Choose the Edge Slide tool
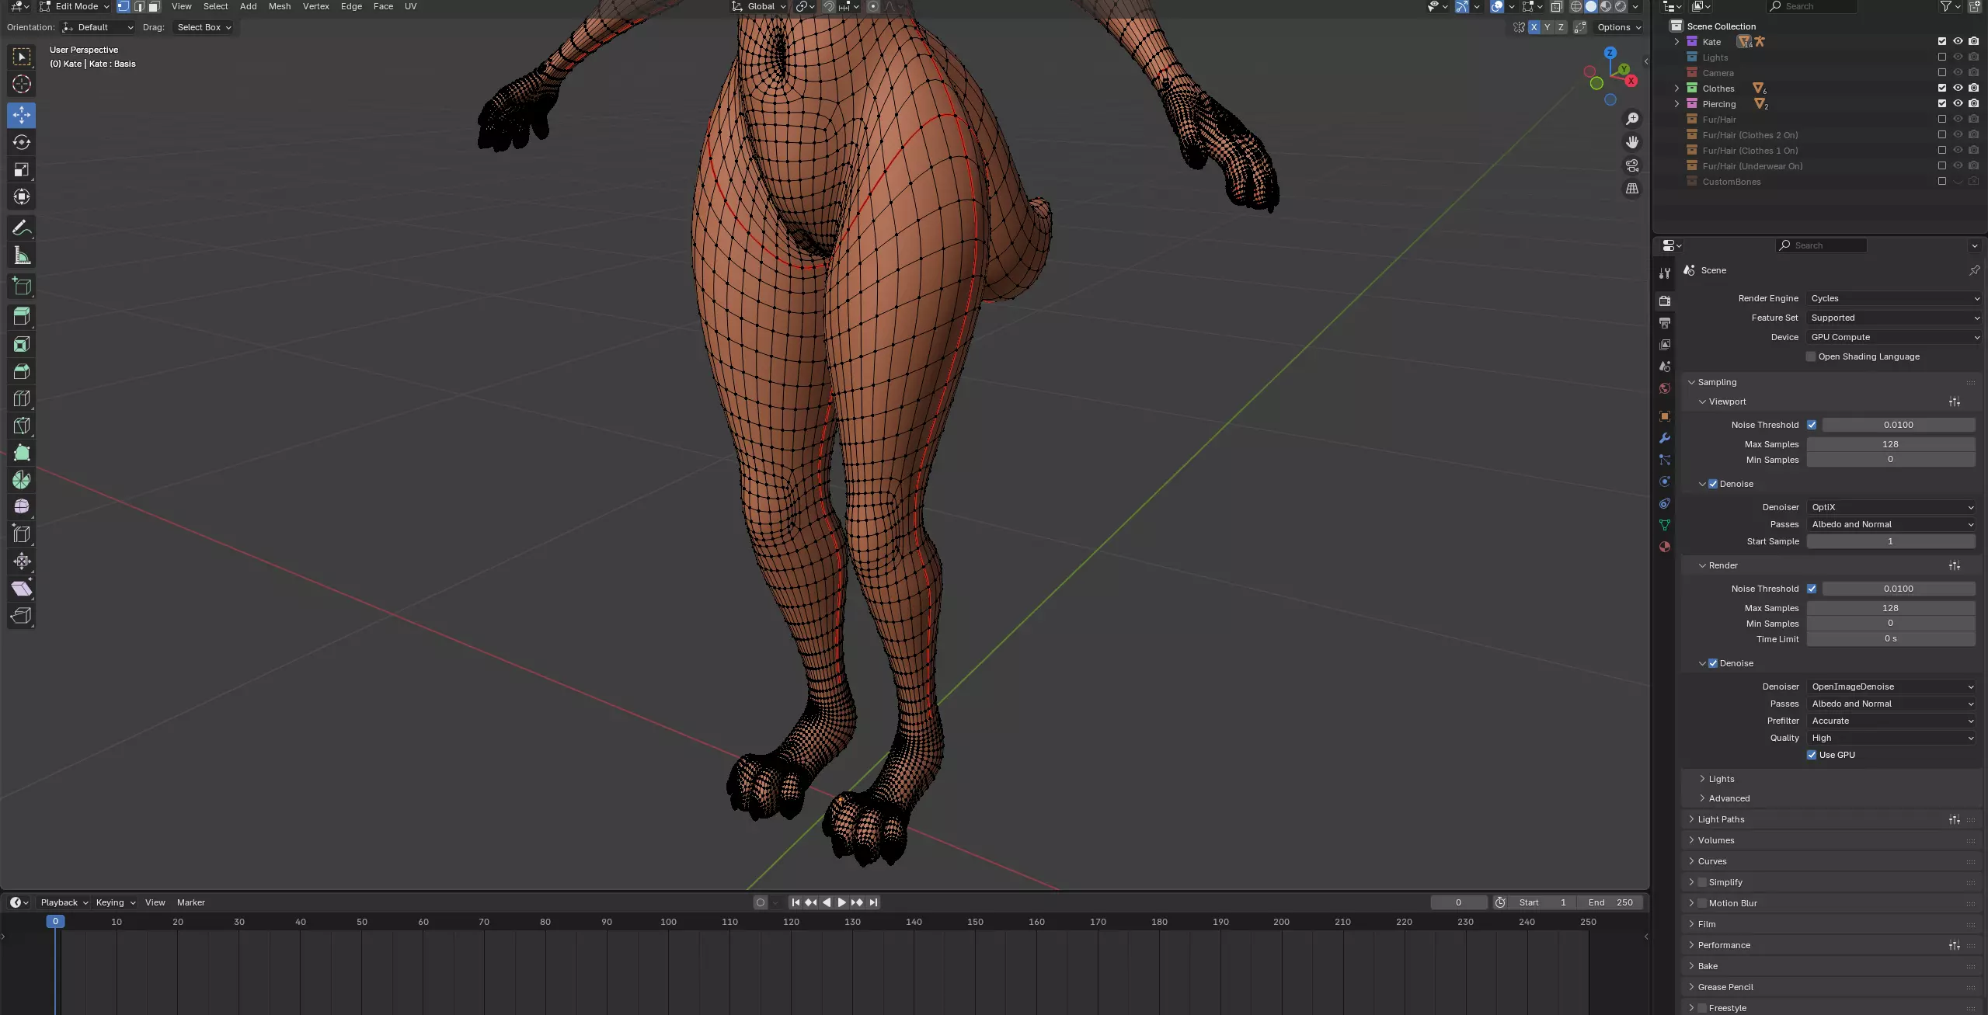This screenshot has width=1988, height=1015. point(22,534)
